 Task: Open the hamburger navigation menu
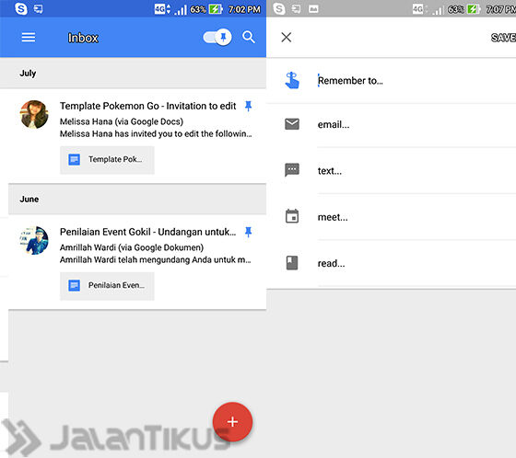pos(29,37)
